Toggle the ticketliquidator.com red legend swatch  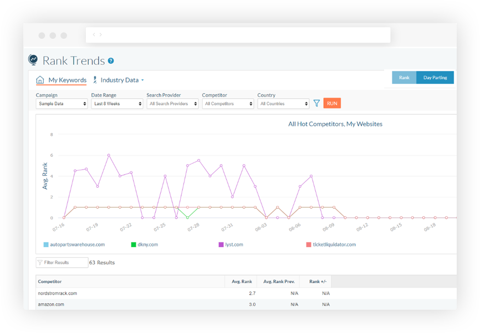[309, 244]
